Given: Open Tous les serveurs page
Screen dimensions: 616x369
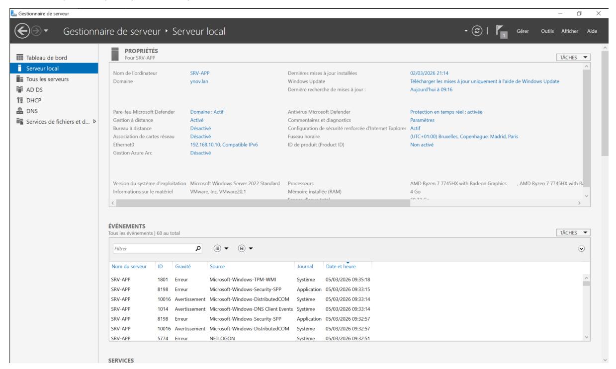Looking at the screenshot, I should click(48, 79).
